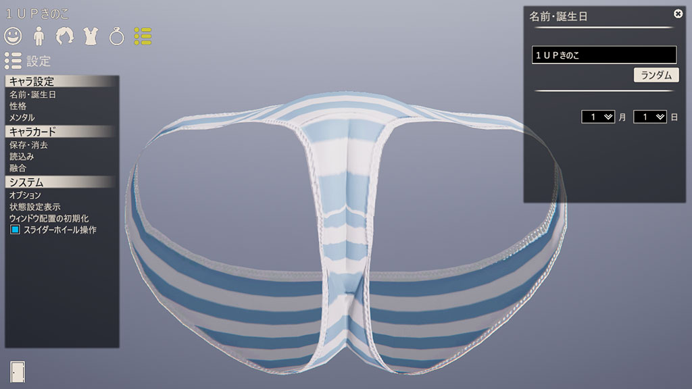Toggle the slider wheel operation checkbox
692x389 pixels.
coord(15,230)
